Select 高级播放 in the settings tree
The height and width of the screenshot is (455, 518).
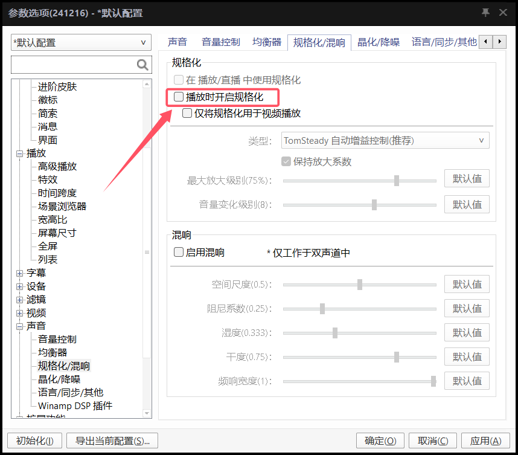pyautogui.click(x=57, y=167)
